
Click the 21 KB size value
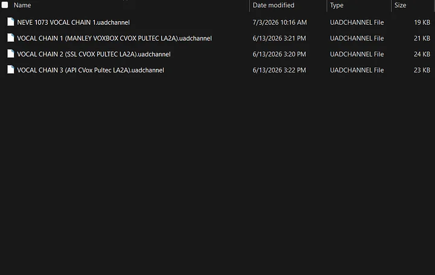422,38
